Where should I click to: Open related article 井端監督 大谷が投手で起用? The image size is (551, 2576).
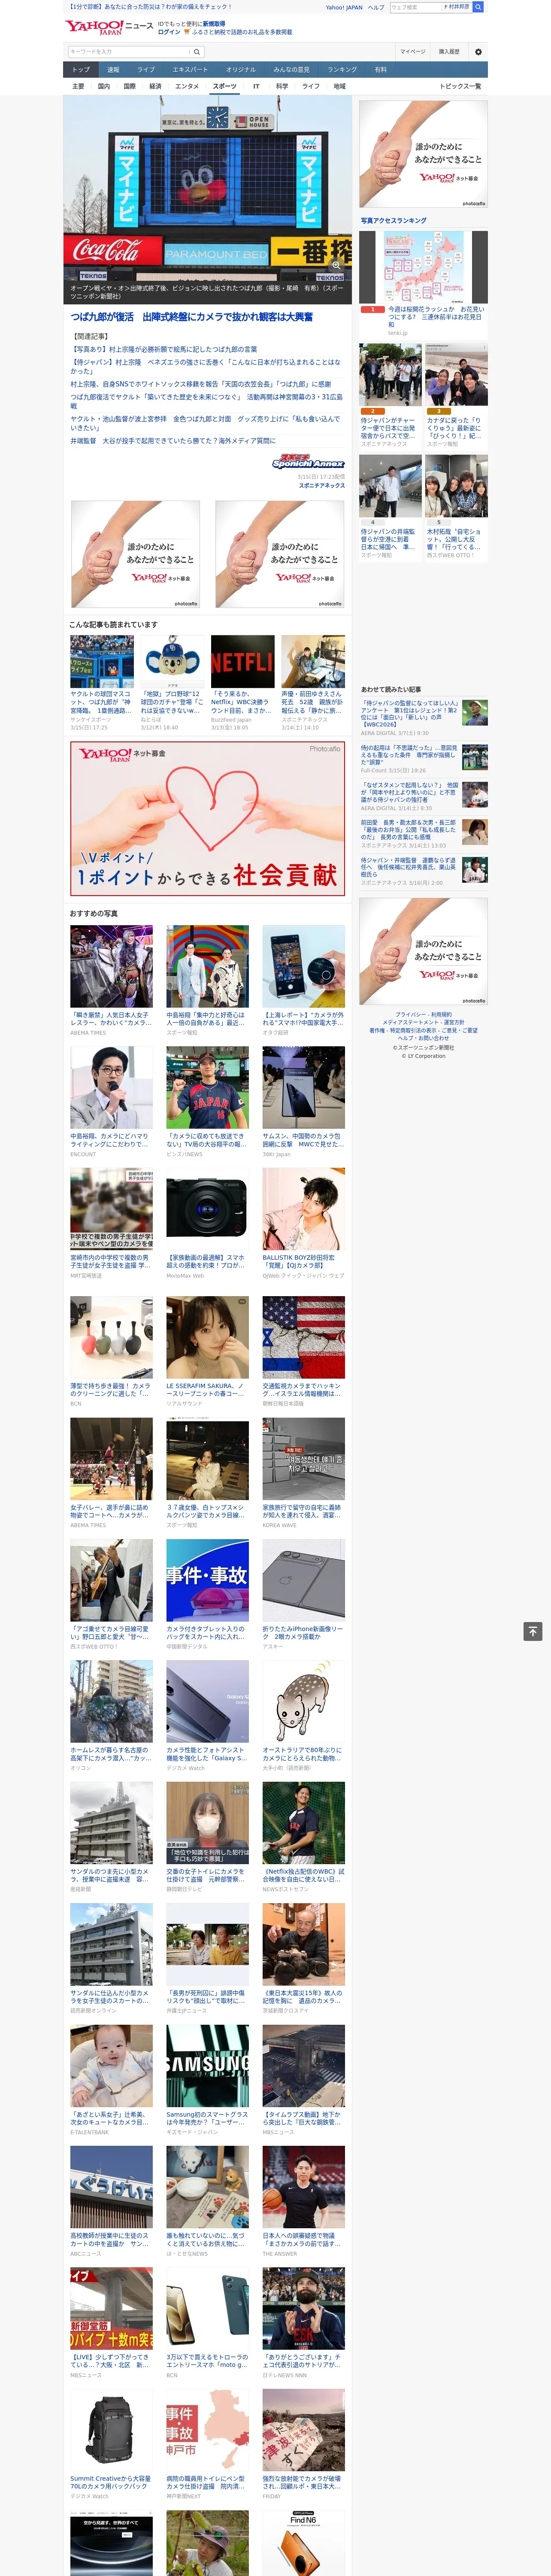pos(173,441)
